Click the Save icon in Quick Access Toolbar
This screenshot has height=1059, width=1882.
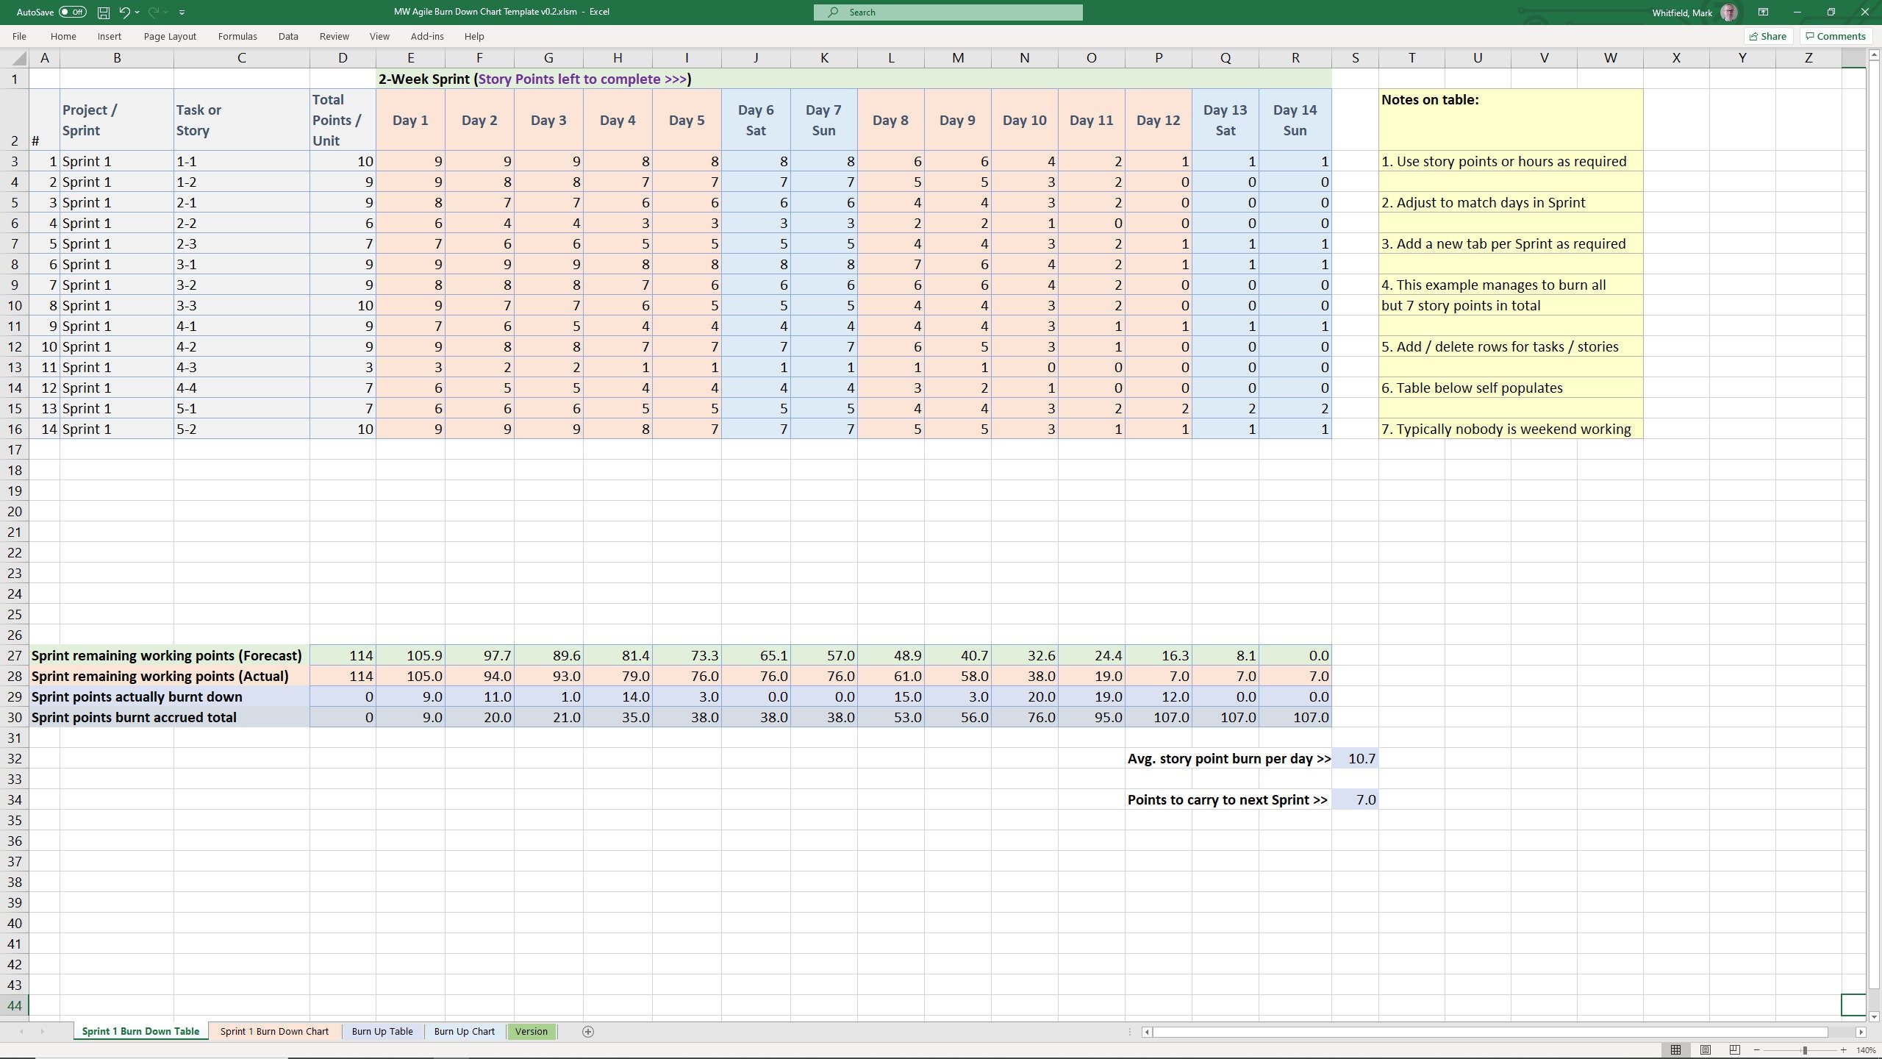click(x=102, y=12)
